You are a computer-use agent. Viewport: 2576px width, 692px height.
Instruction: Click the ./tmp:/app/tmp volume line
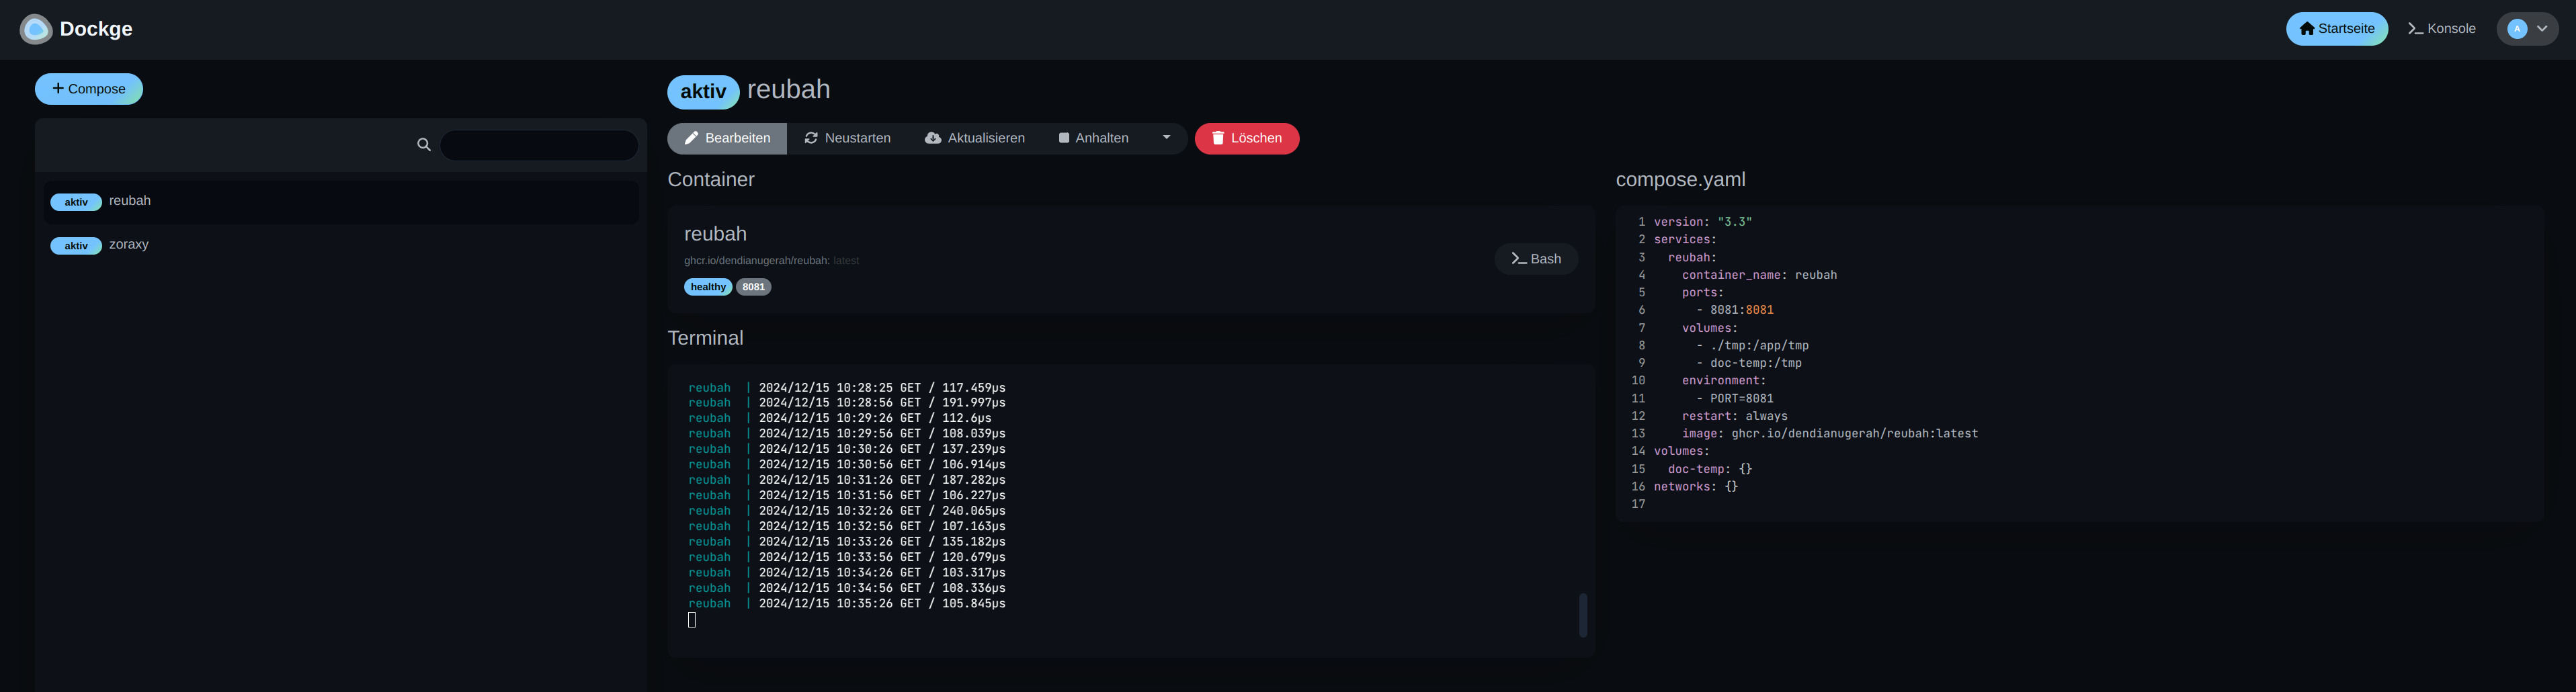click(1752, 346)
